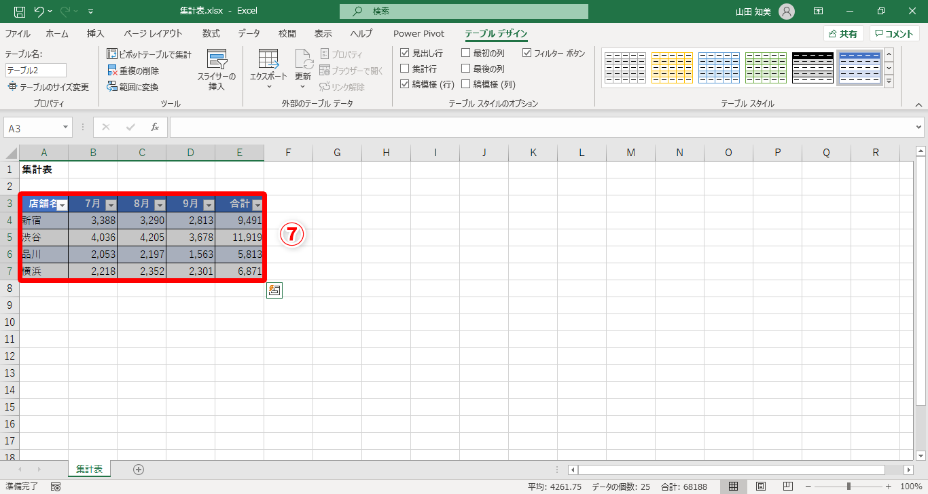Open the Power Pivot tab
This screenshot has width=928, height=494.
coord(419,33)
